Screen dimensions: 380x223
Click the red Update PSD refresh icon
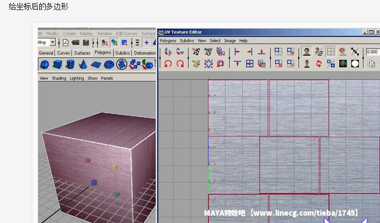coord(319,64)
